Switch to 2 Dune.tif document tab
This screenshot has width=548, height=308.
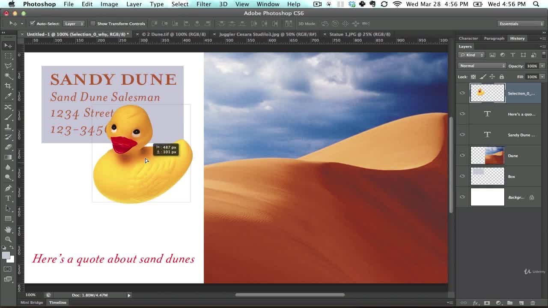[x=173, y=34]
